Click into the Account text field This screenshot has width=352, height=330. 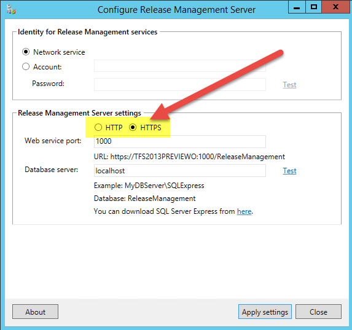pyautogui.click(x=180, y=66)
